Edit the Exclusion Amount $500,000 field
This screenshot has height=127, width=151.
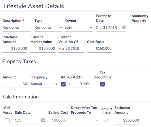point(127,120)
